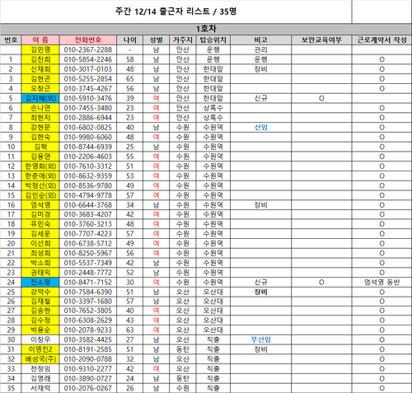Select the title cell '주간 12/14 출근자 리스트 / 35명'
The height and width of the screenshot is (393, 412).
[176, 12]
